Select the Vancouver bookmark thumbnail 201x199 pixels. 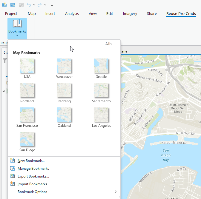(64, 66)
